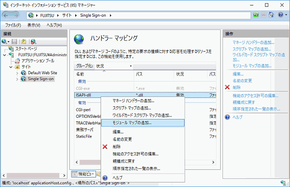Click スクリプト マップの追加 link in Actions pane

(252, 49)
